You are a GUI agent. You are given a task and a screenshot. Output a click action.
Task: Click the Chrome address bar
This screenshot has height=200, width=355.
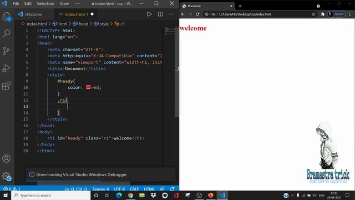click(260, 14)
